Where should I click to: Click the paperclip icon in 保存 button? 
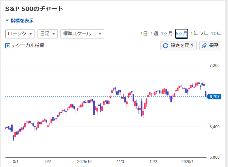click(204, 46)
